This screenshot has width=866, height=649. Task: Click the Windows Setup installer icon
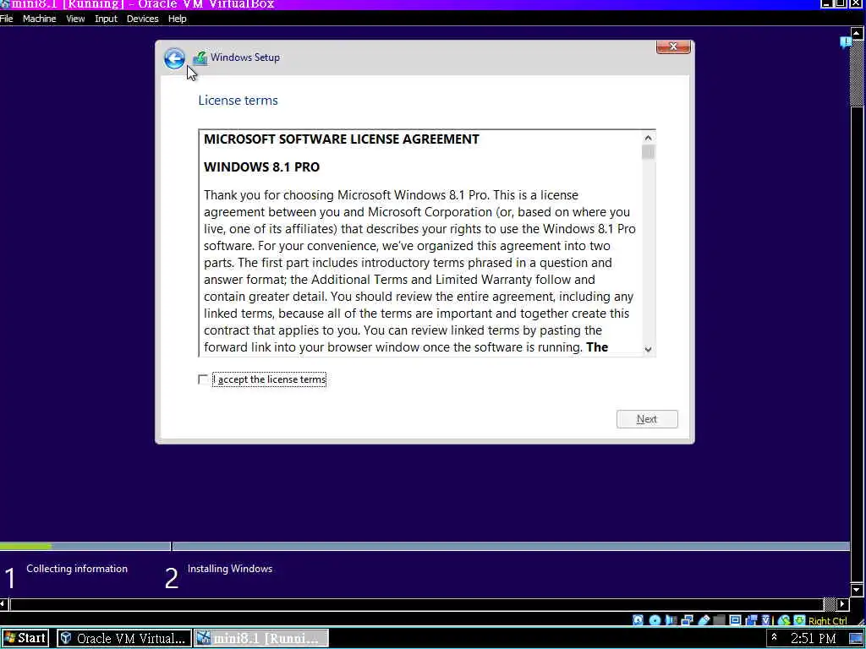pyautogui.click(x=200, y=58)
